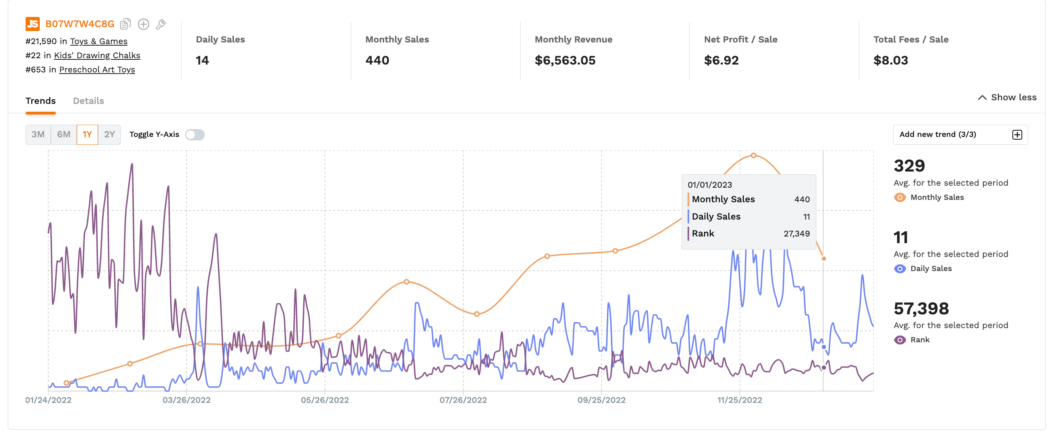Click the 57,398 rank average value
Viewport: 1049px width, 432px height.
coord(921,309)
